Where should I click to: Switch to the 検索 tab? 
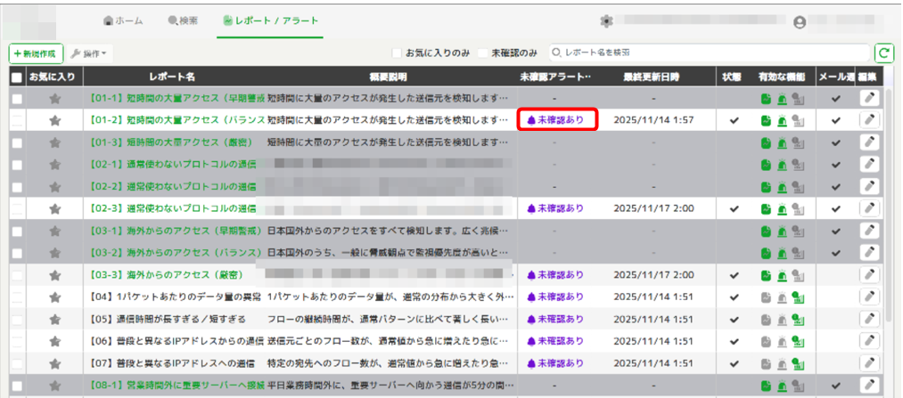pyautogui.click(x=183, y=20)
